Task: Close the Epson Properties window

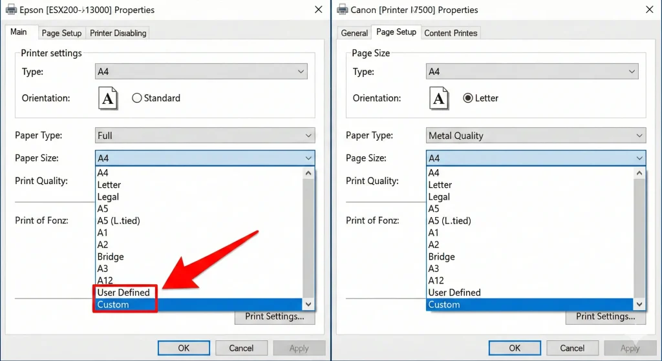Action: [319, 9]
